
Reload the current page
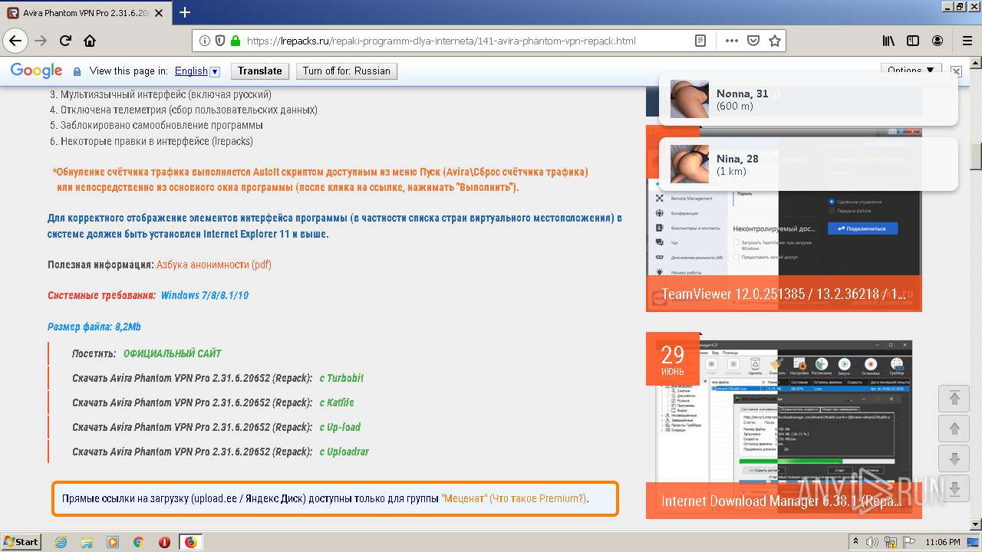click(x=65, y=41)
